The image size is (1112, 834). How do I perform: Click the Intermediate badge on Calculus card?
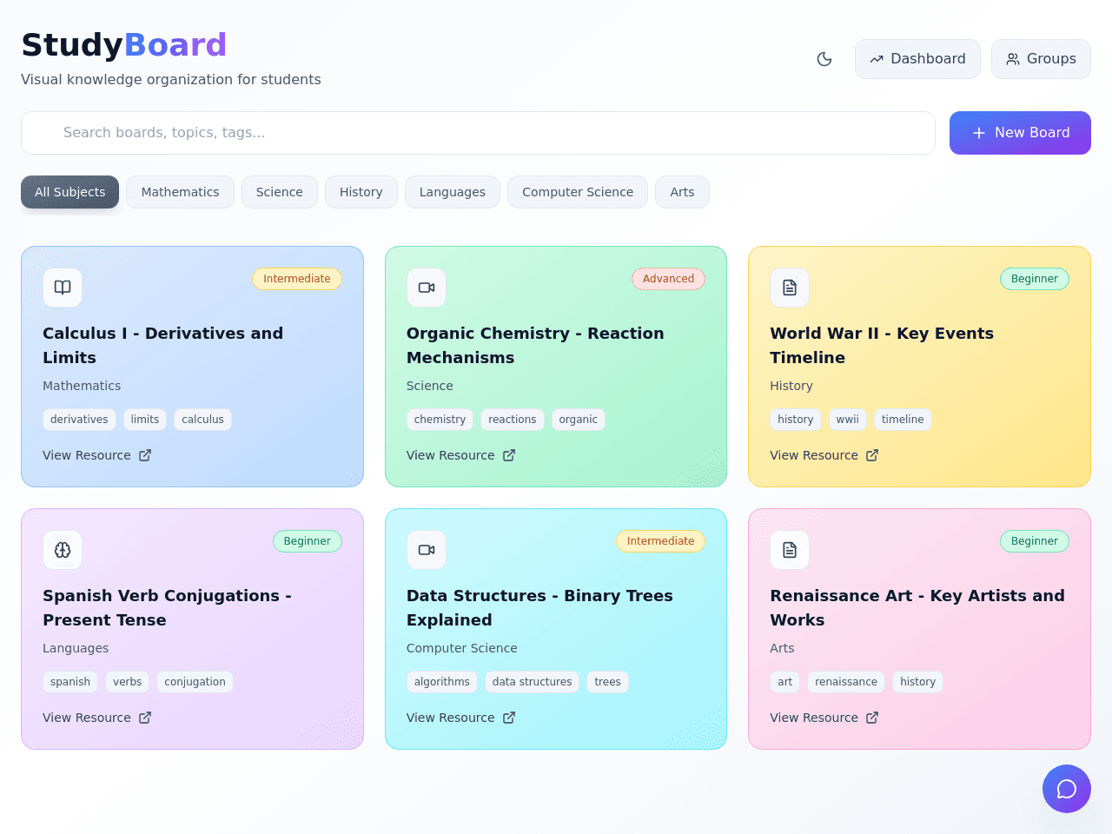point(297,279)
